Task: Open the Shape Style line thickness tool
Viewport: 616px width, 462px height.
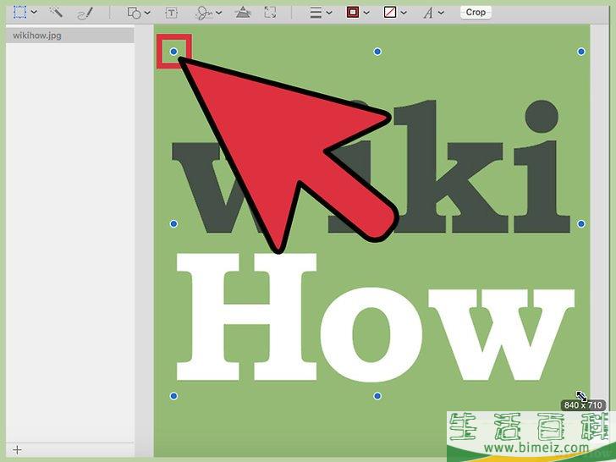Action: click(x=316, y=13)
